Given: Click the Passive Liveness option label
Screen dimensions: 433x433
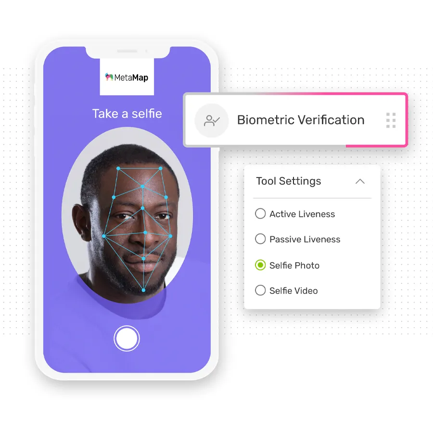Looking at the screenshot, I should coord(305,240).
